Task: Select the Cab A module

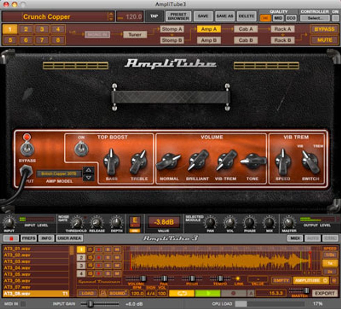Action: point(246,29)
